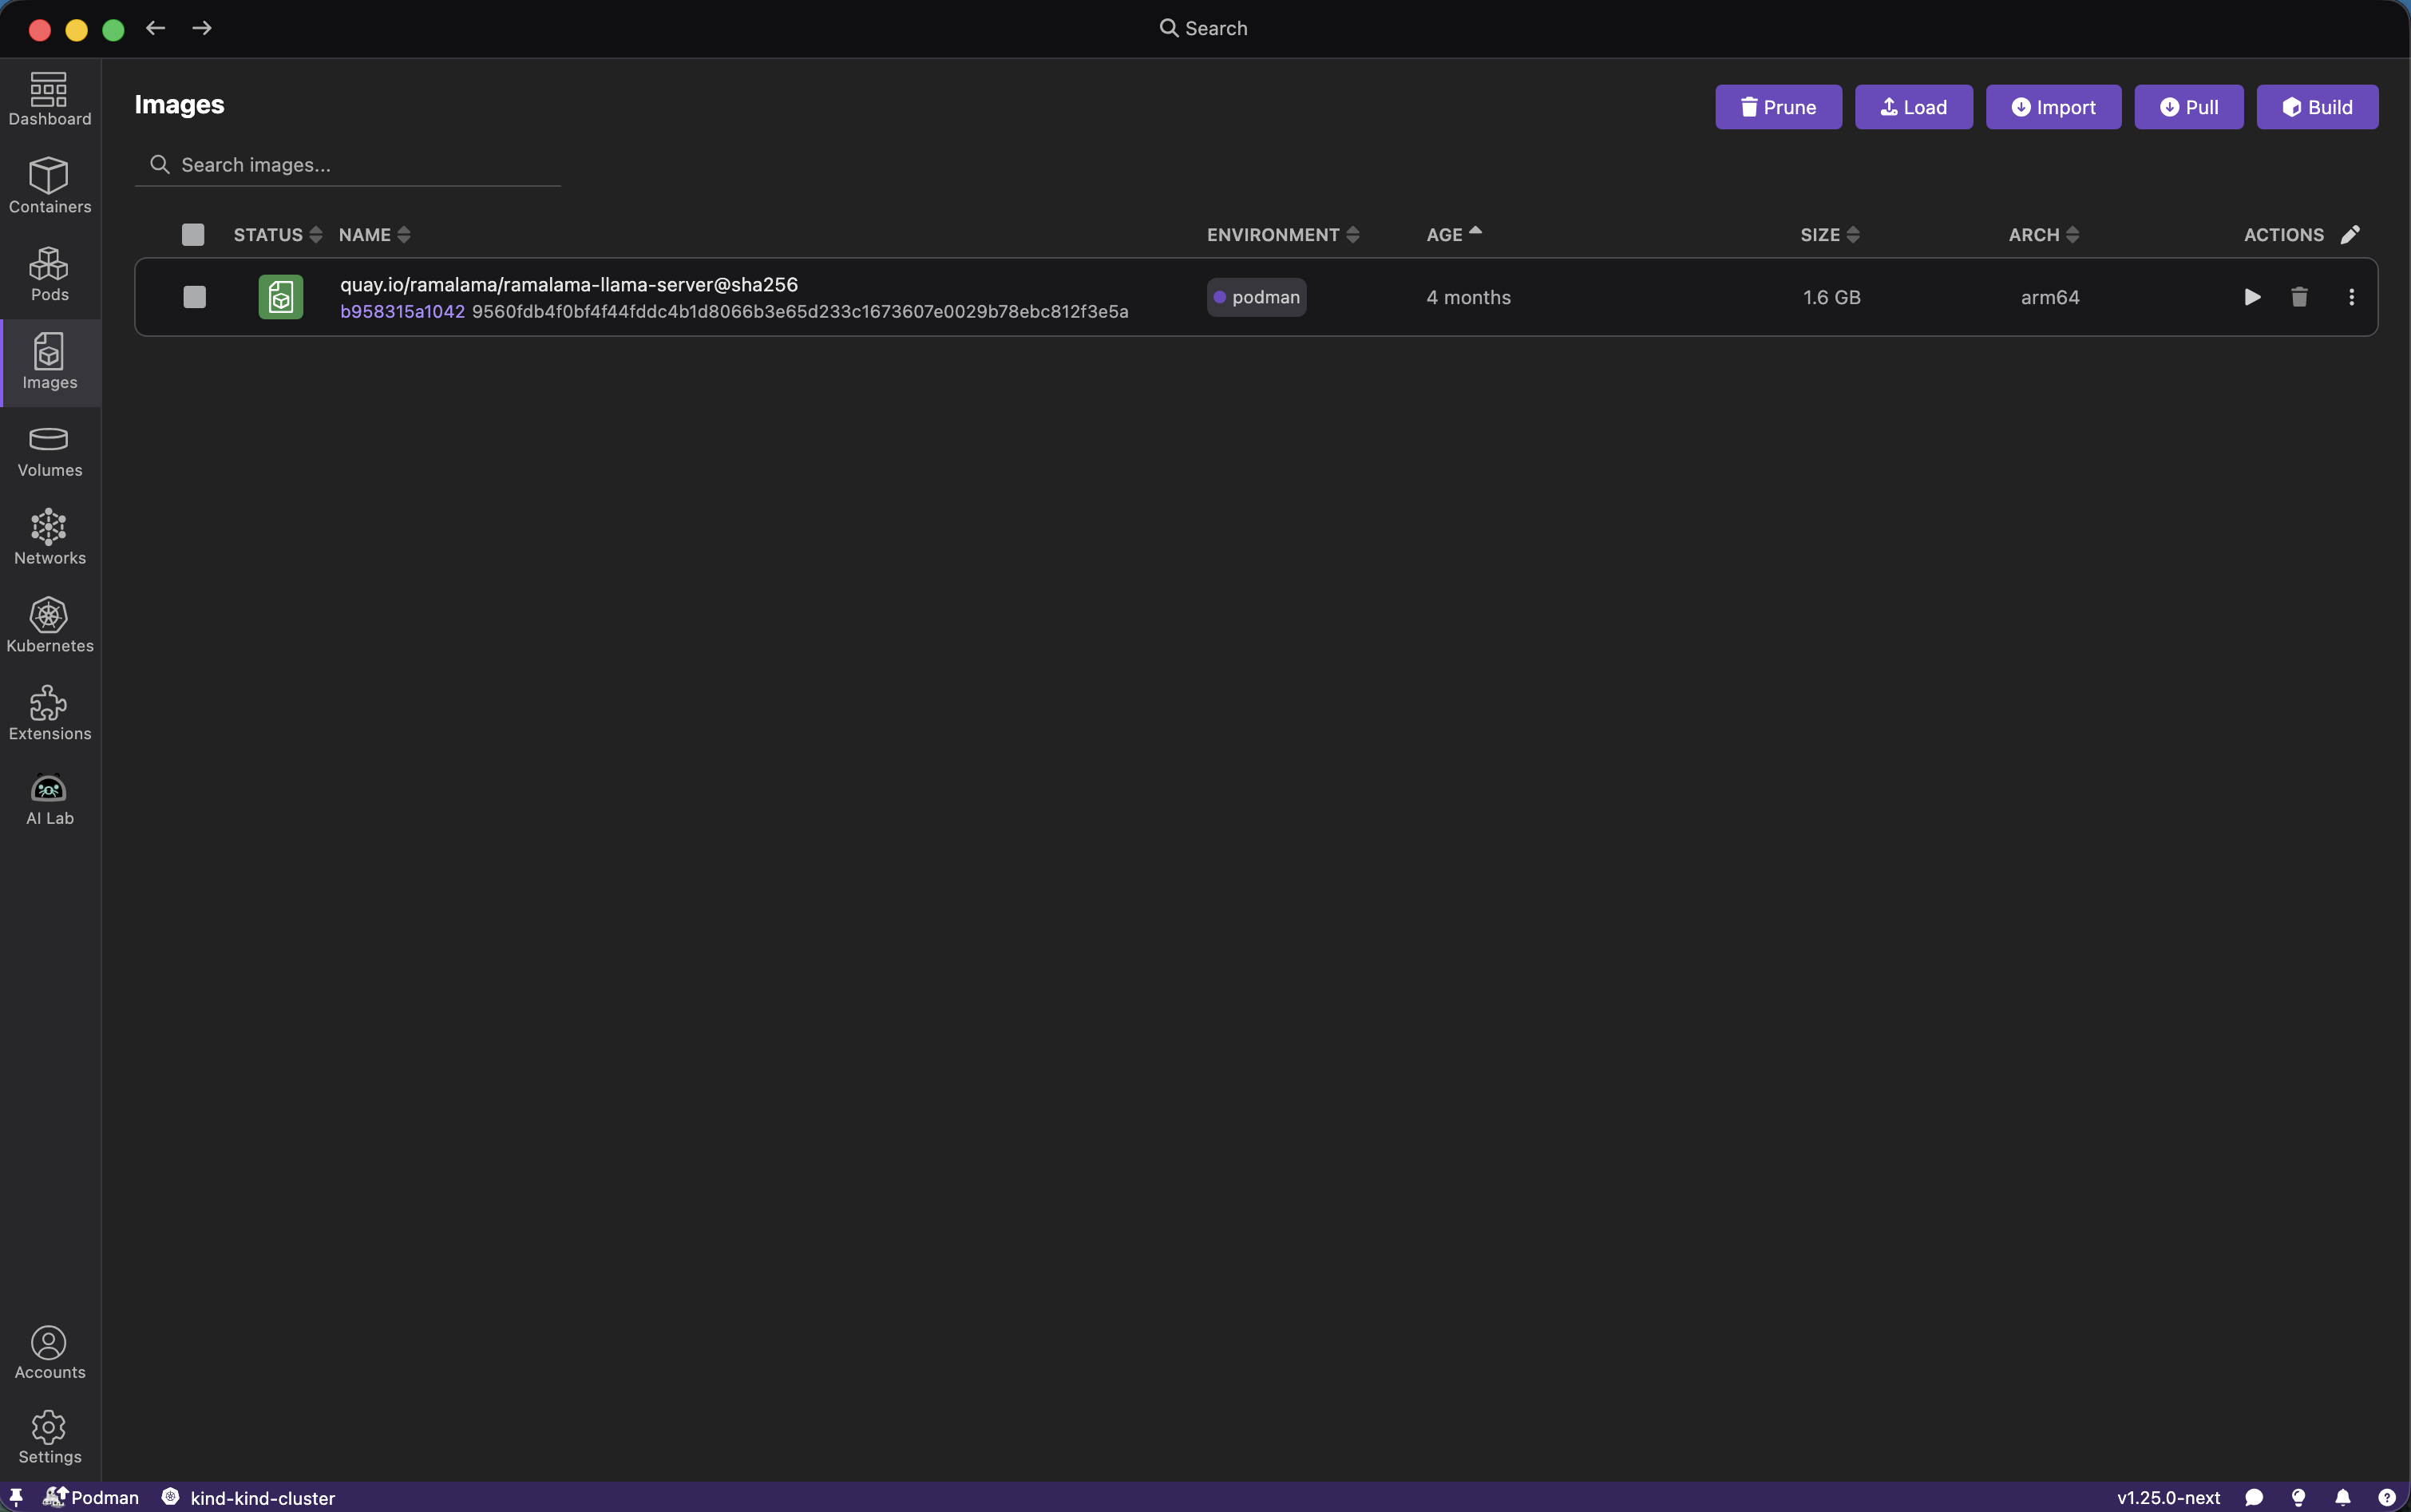Sort images by Arch column

coord(2044,234)
